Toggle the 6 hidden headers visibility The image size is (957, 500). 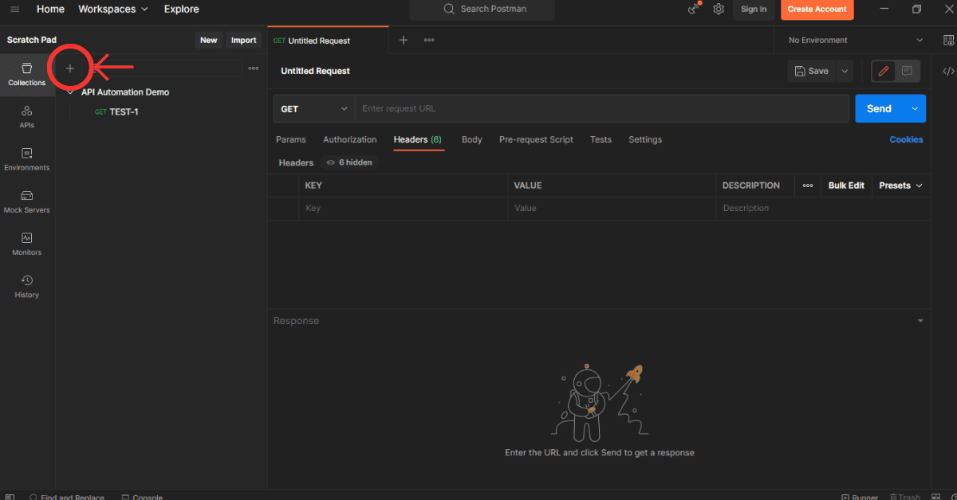point(349,162)
